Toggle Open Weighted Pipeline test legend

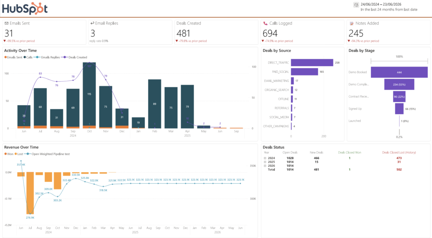[47, 154]
